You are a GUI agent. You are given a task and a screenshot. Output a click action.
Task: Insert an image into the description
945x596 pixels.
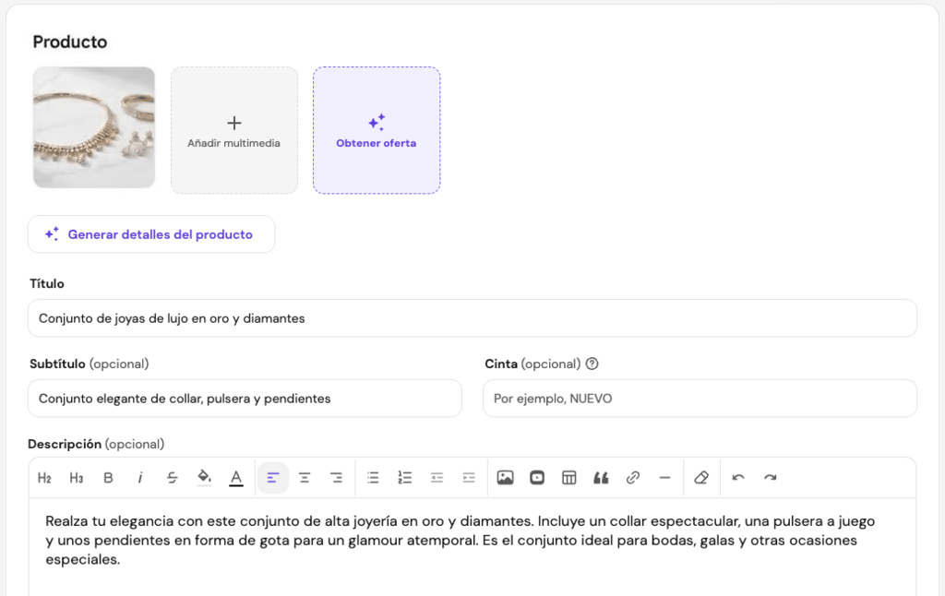(x=505, y=478)
